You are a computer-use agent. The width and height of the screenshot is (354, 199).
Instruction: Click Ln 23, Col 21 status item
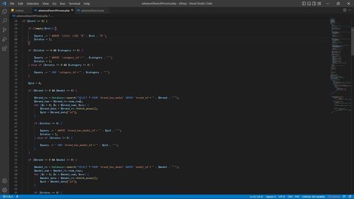[257, 197]
